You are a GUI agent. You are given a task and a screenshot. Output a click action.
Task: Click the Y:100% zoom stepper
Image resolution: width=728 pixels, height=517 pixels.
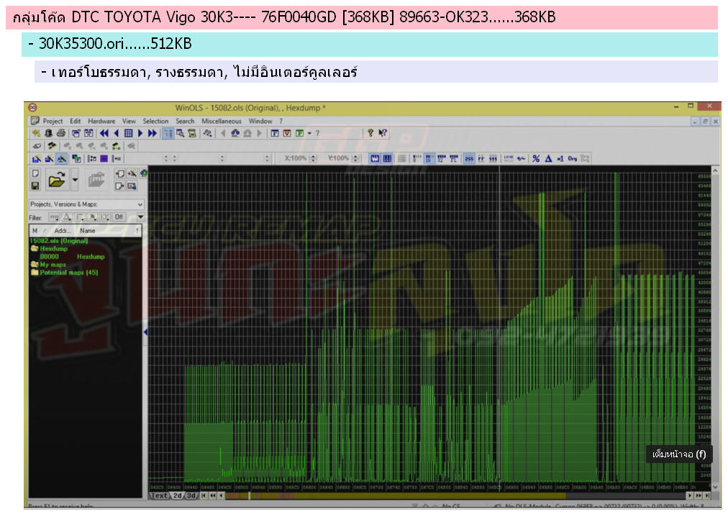tap(355, 159)
